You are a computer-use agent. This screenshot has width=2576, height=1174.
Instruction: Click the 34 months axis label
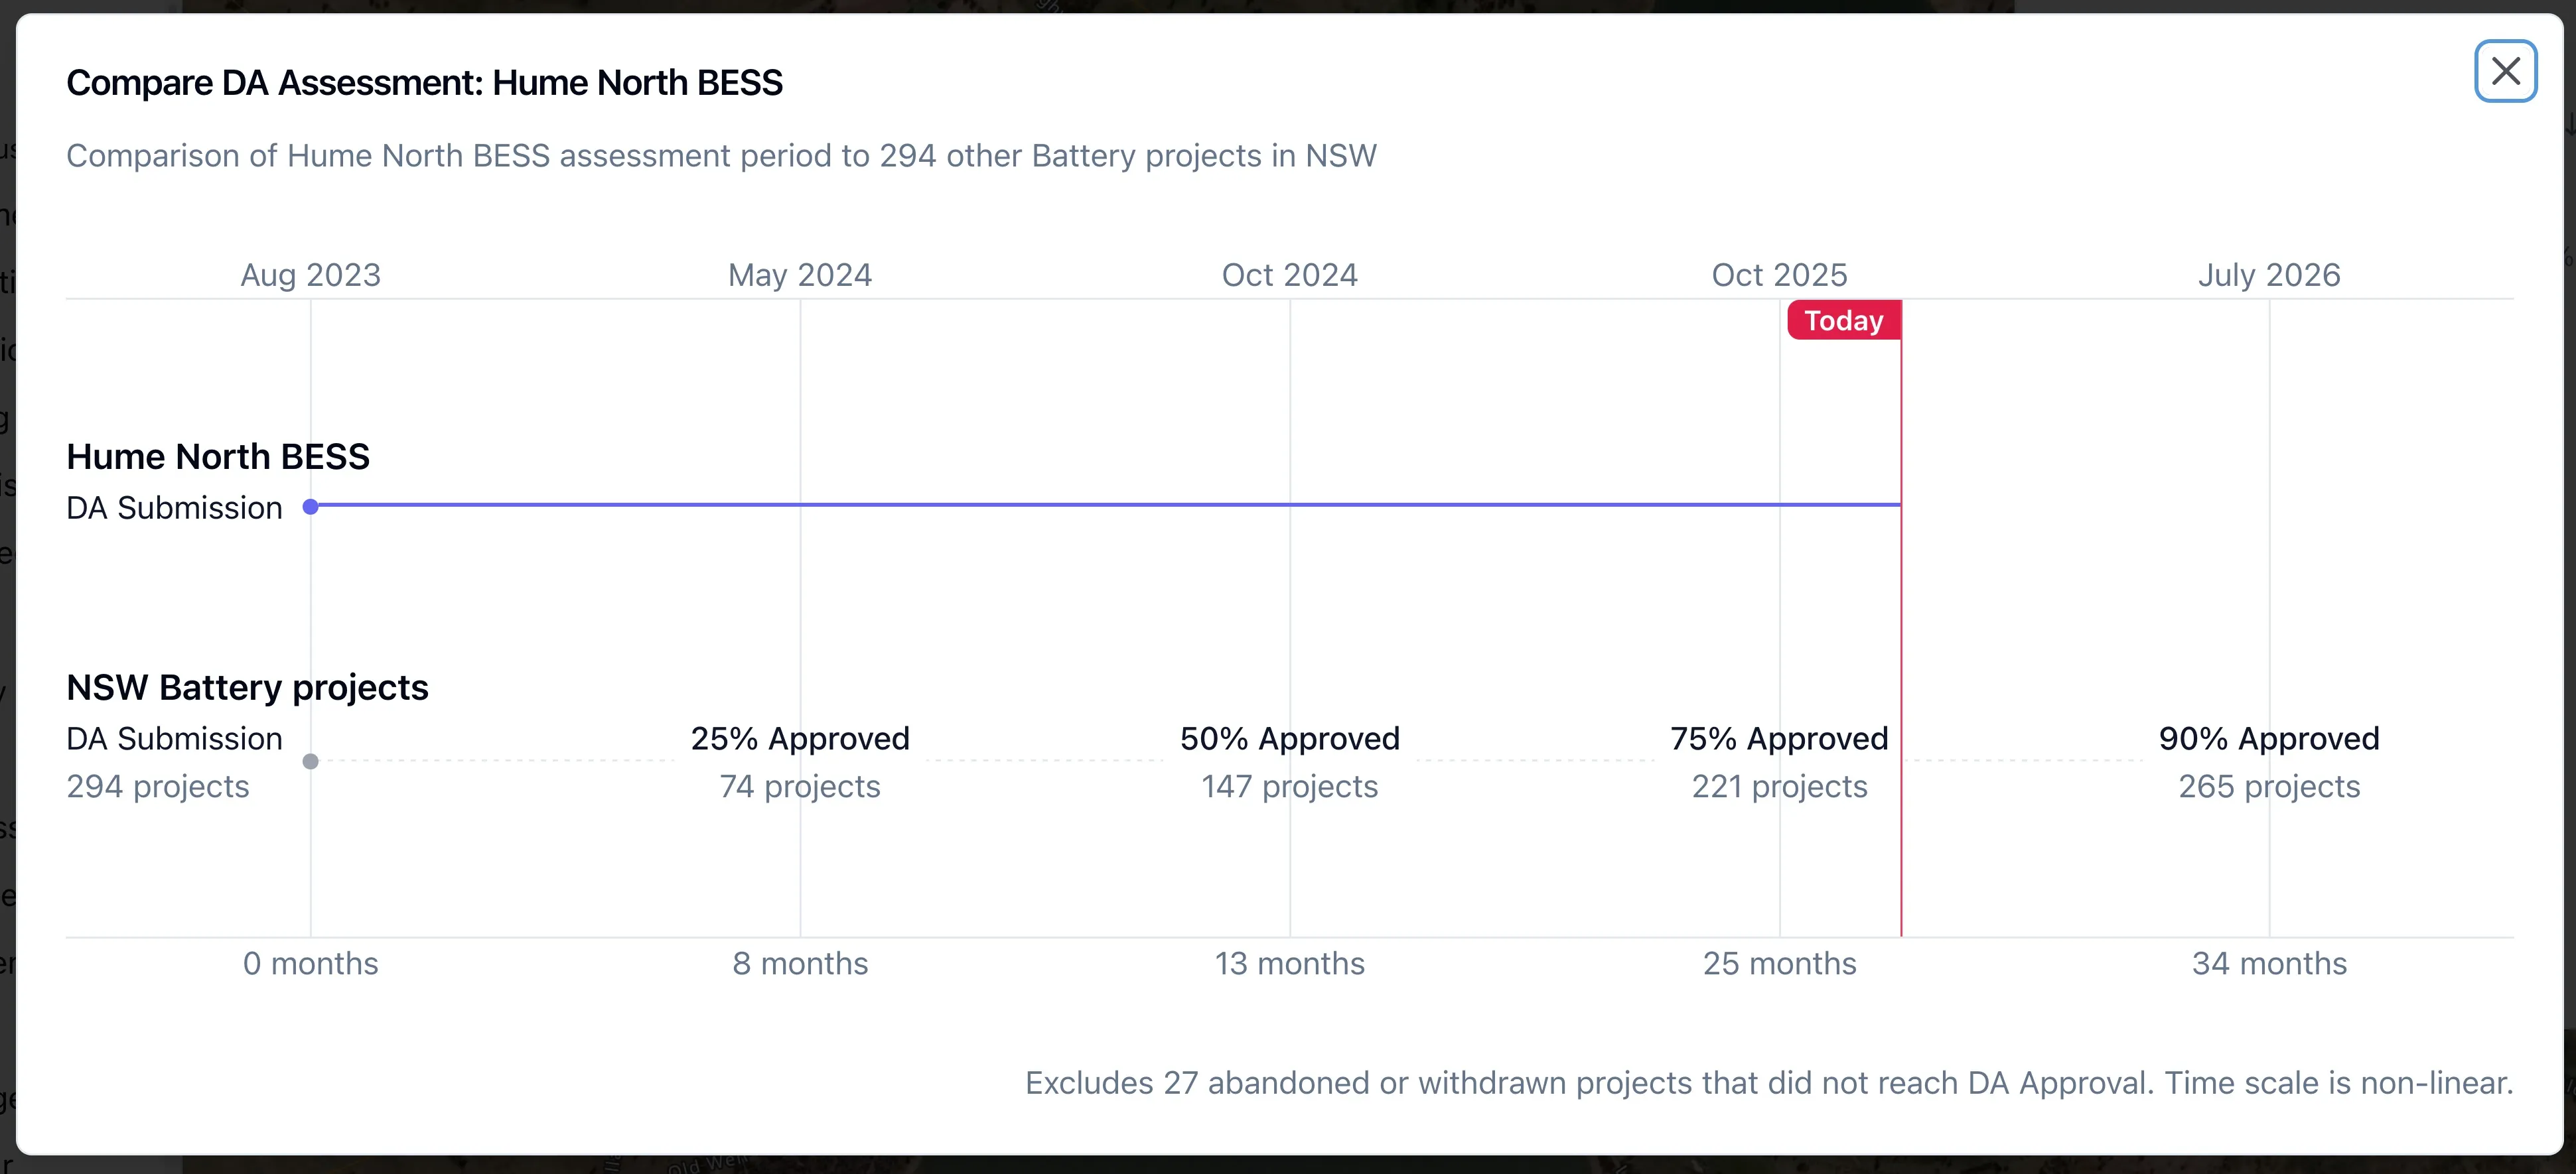(x=2269, y=963)
